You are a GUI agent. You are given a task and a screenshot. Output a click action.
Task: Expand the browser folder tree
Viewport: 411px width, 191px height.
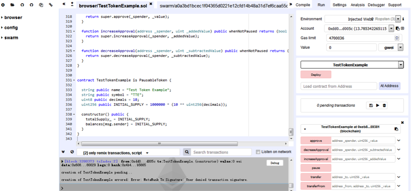2,18
